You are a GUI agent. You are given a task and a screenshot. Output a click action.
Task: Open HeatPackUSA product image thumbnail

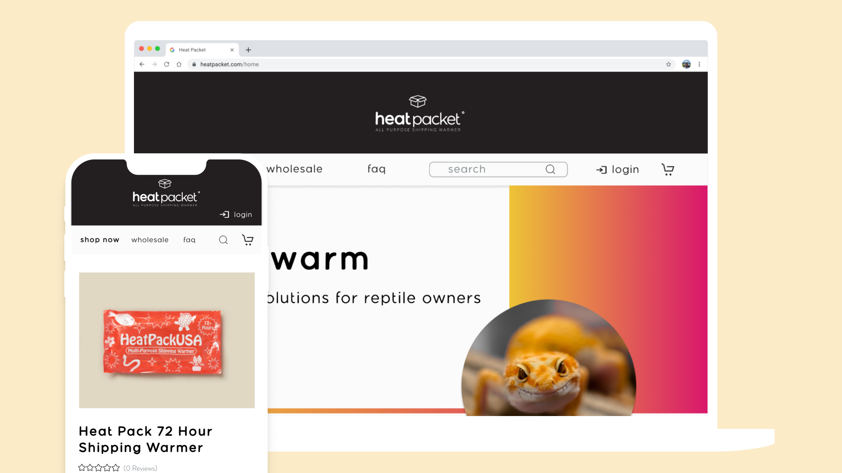pos(167,340)
